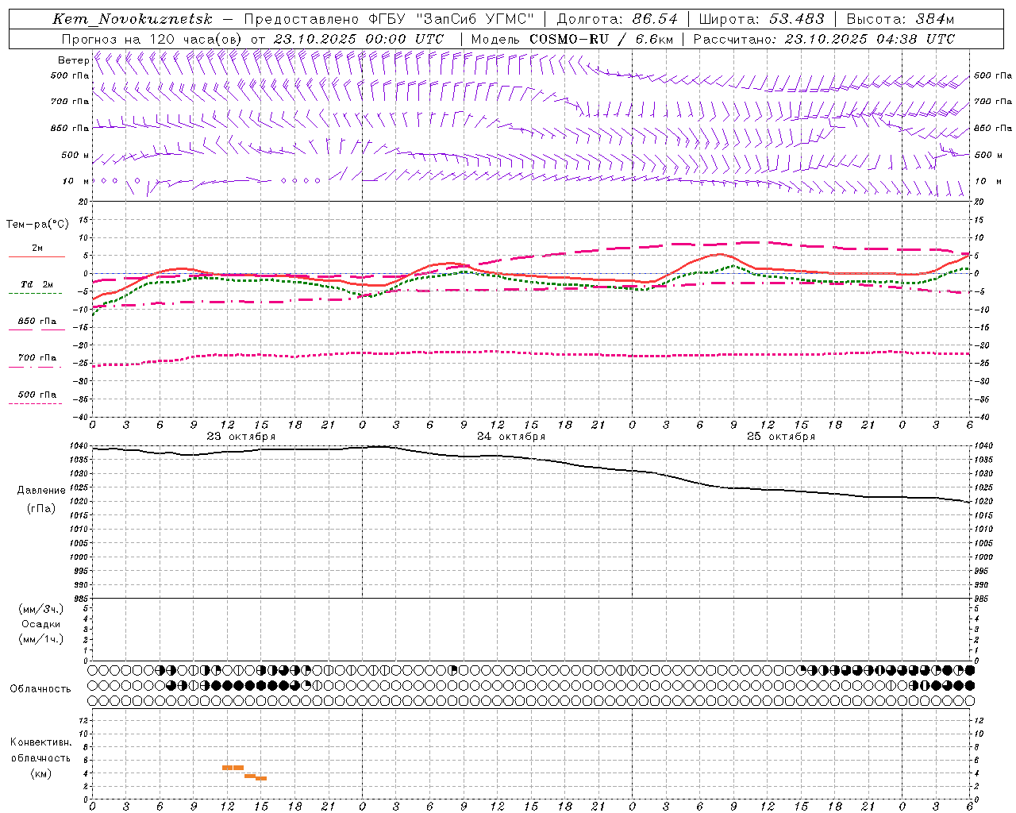Click the 'Давление' pressure panel label
The height and width of the screenshot is (813, 1016).
coord(41,491)
